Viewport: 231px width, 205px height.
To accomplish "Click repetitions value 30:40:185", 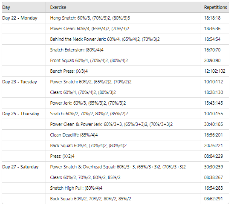I will 214,125.
